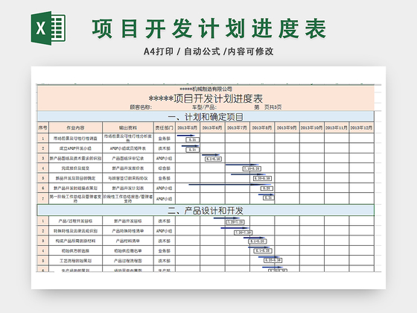Viewport: 417px width, 313px height.
Task: Click the Gantt arrow in 产品/过程开发目标 row
Action: pyautogui.click(x=226, y=218)
